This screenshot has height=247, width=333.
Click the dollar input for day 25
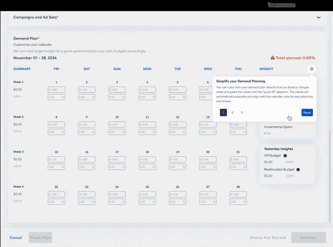pyautogui.click(x=147, y=194)
